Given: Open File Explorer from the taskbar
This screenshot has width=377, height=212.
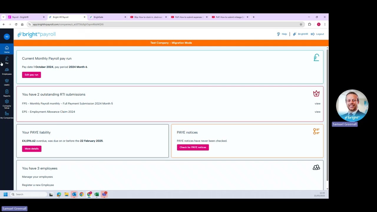Looking at the screenshot, I should 67,194.
